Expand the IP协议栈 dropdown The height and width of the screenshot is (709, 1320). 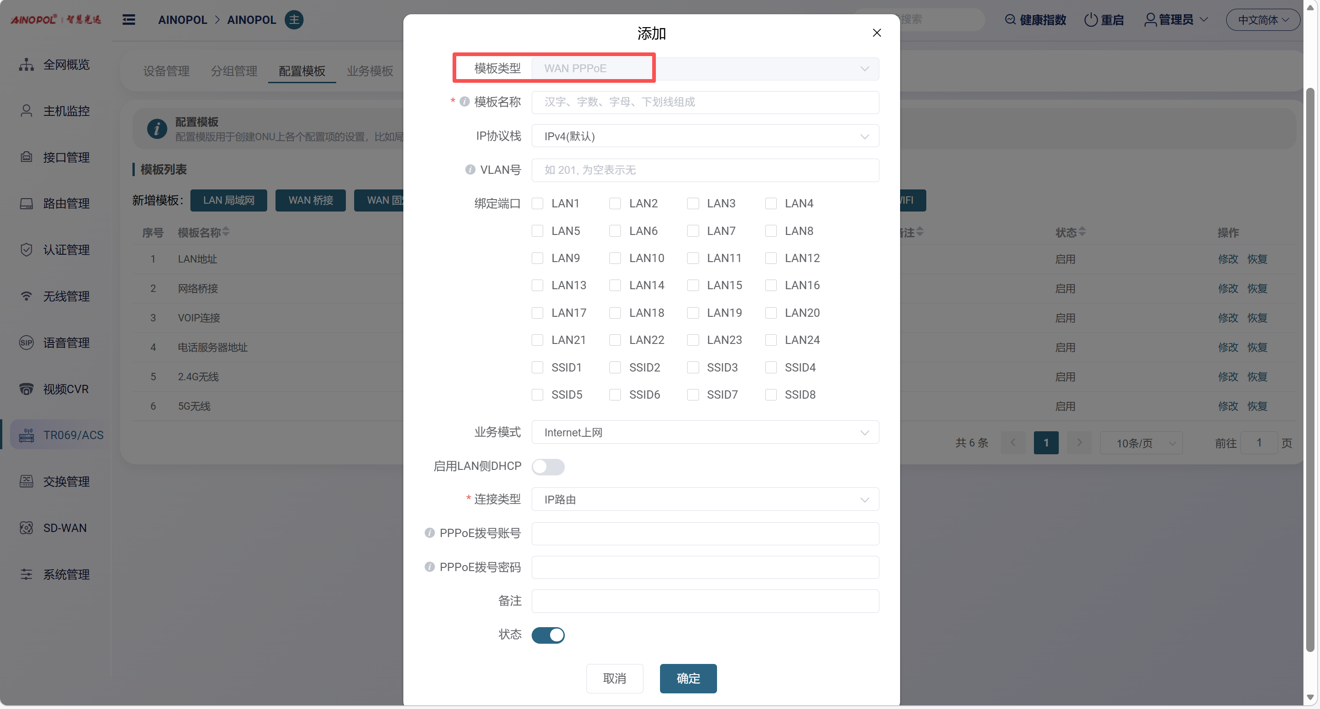click(705, 136)
